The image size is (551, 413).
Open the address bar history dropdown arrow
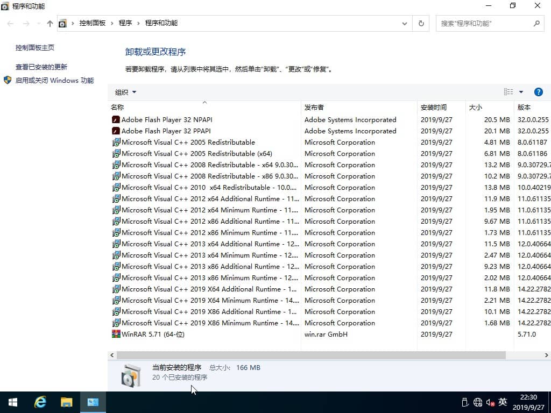point(405,23)
